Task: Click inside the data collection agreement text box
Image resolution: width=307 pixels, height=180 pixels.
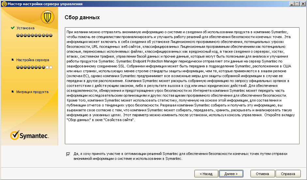Action: click(182, 86)
